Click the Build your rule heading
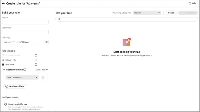 pyautogui.click(x=11, y=13)
